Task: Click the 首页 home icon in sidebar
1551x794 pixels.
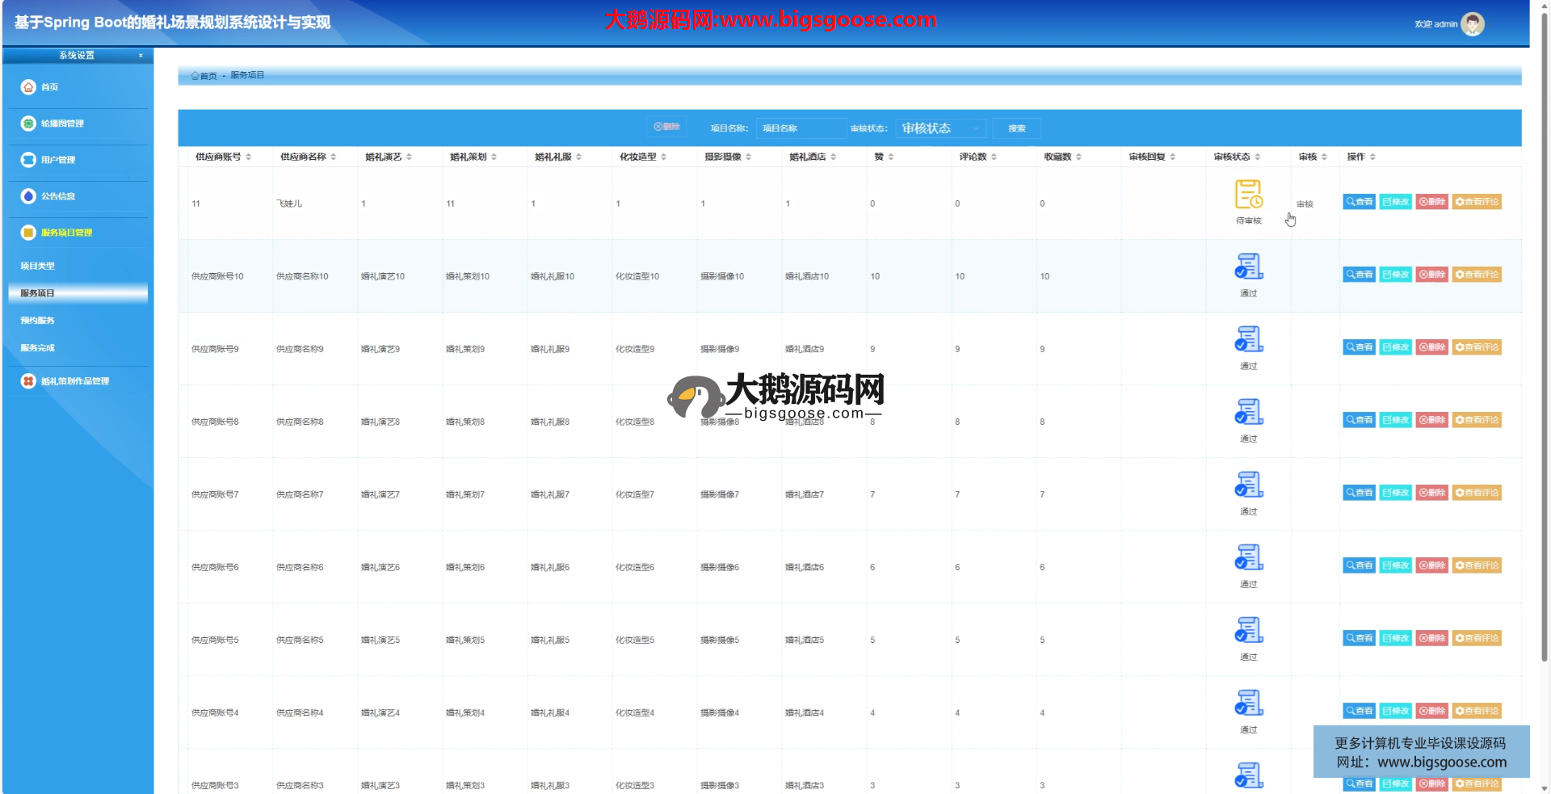Action: (x=28, y=87)
